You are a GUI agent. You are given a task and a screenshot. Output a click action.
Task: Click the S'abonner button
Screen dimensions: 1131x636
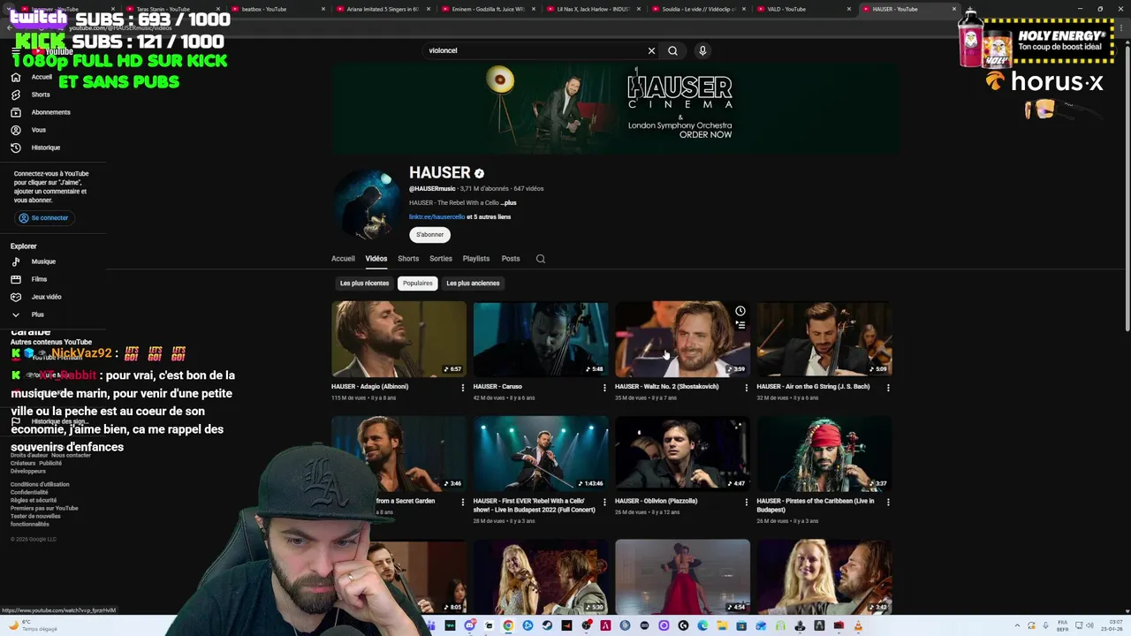click(x=429, y=234)
